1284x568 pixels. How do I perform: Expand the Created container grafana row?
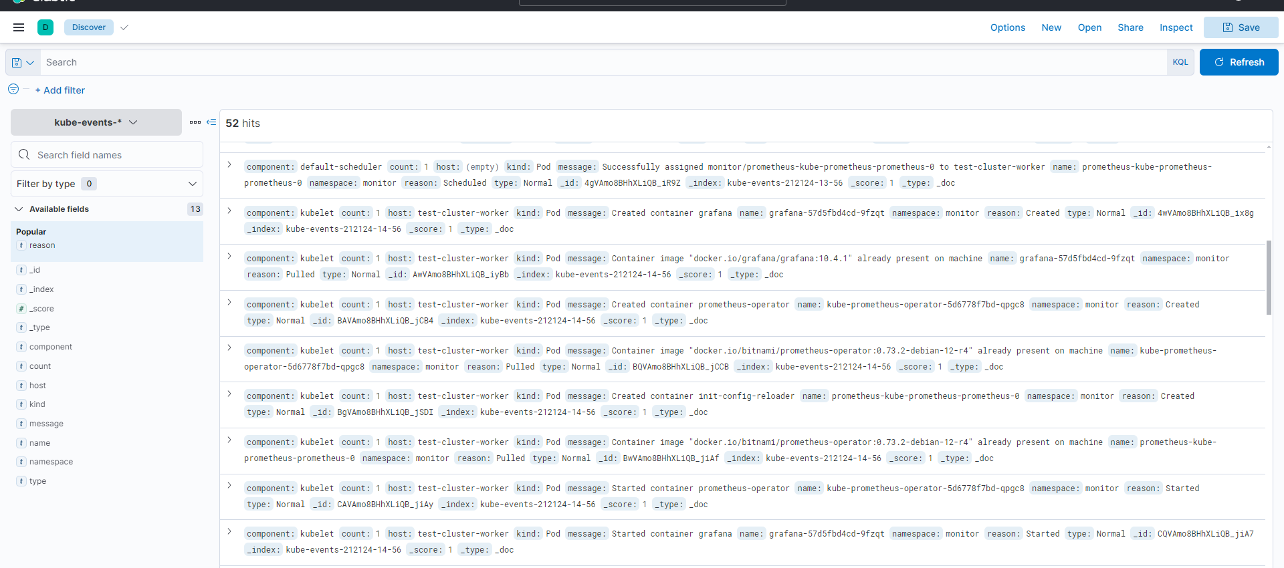coord(229,210)
